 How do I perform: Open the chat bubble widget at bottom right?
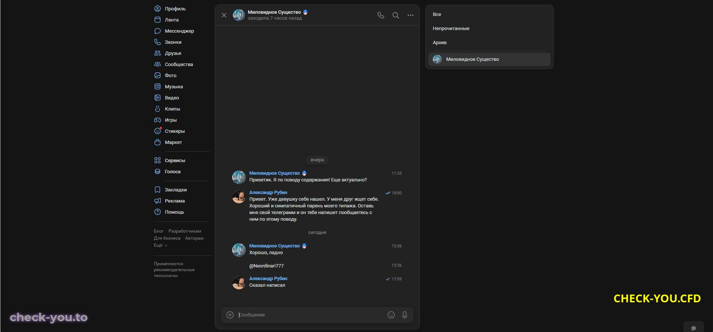[x=693, y=328]
